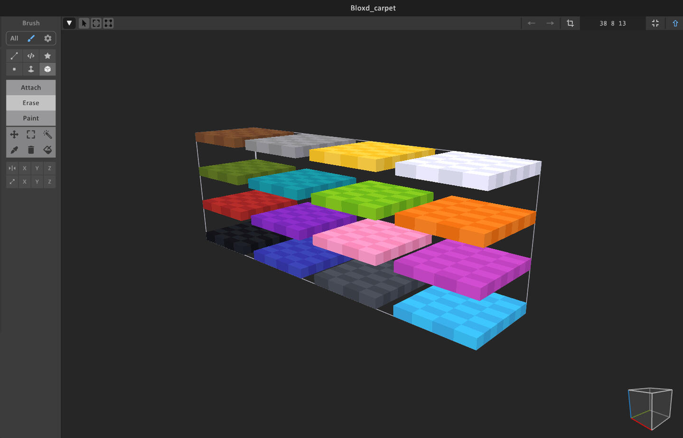This screenshot has width=683, height=438.
Task: Click the Attach button
Action: [31, 88]
